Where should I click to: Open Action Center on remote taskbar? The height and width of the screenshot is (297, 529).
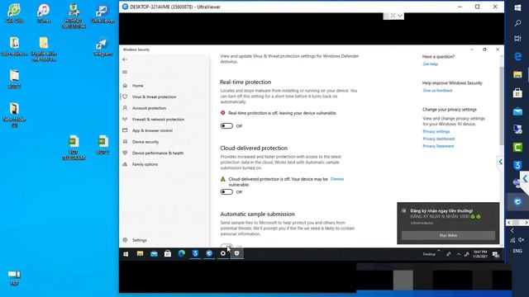click(x=496, y=254)
